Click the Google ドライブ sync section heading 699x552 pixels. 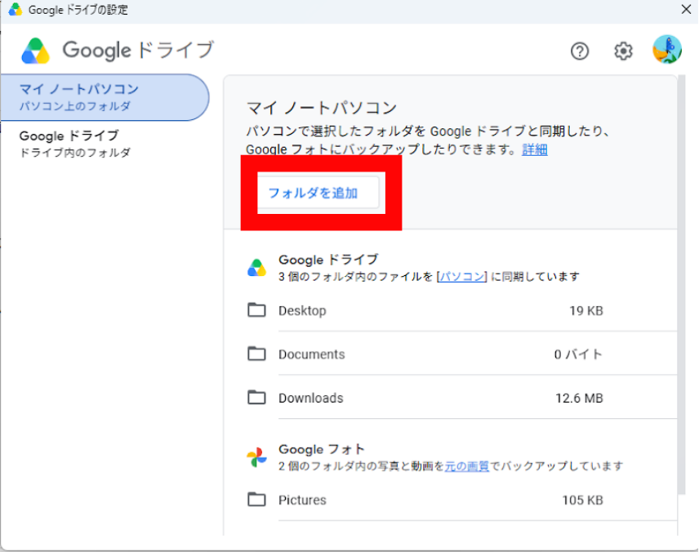click(328, 260)
